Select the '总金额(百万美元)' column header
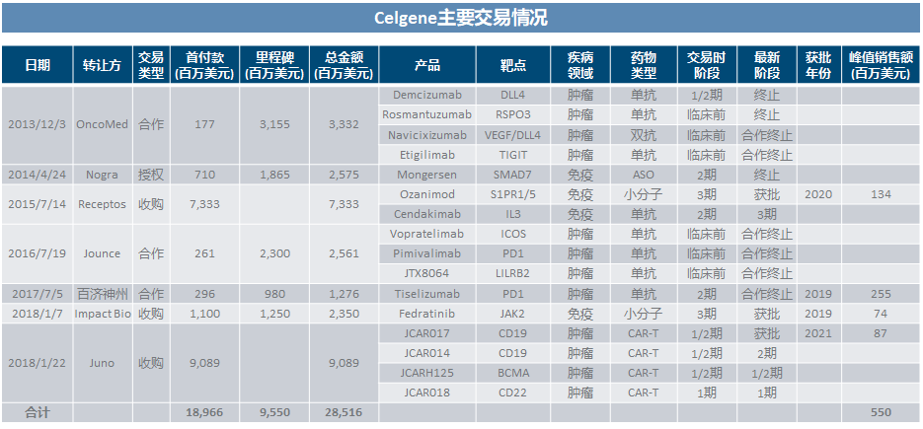Image resolution: width=923 pixels, height=429 pixels. pos(344,65)
